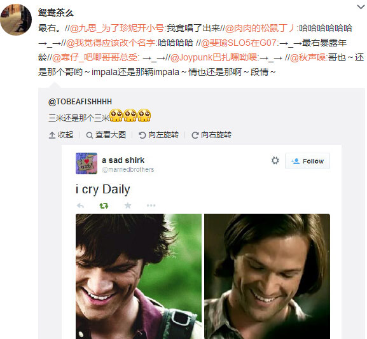The image size is (367, 339).
Task: Click the counterclockwise rotate arrow icon
Action: [142, 135]
